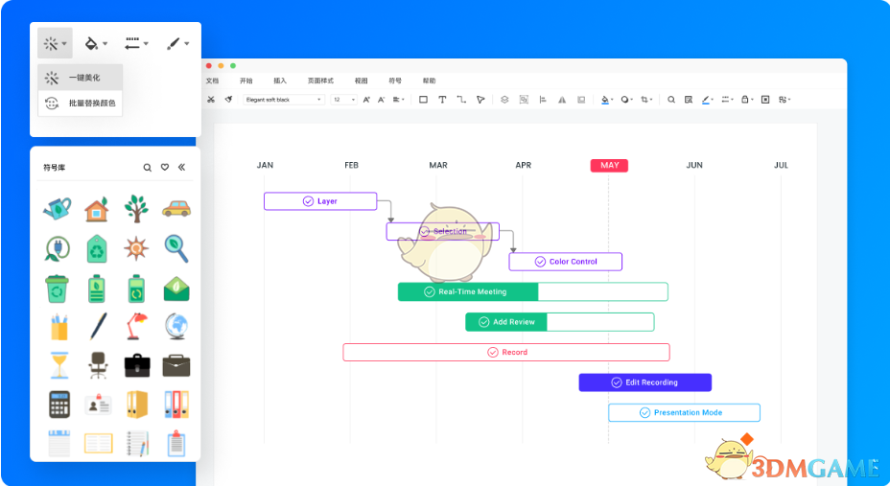Select the rectangle shape tool
Viewport: 890px width, 486px height.
(423, 100)
